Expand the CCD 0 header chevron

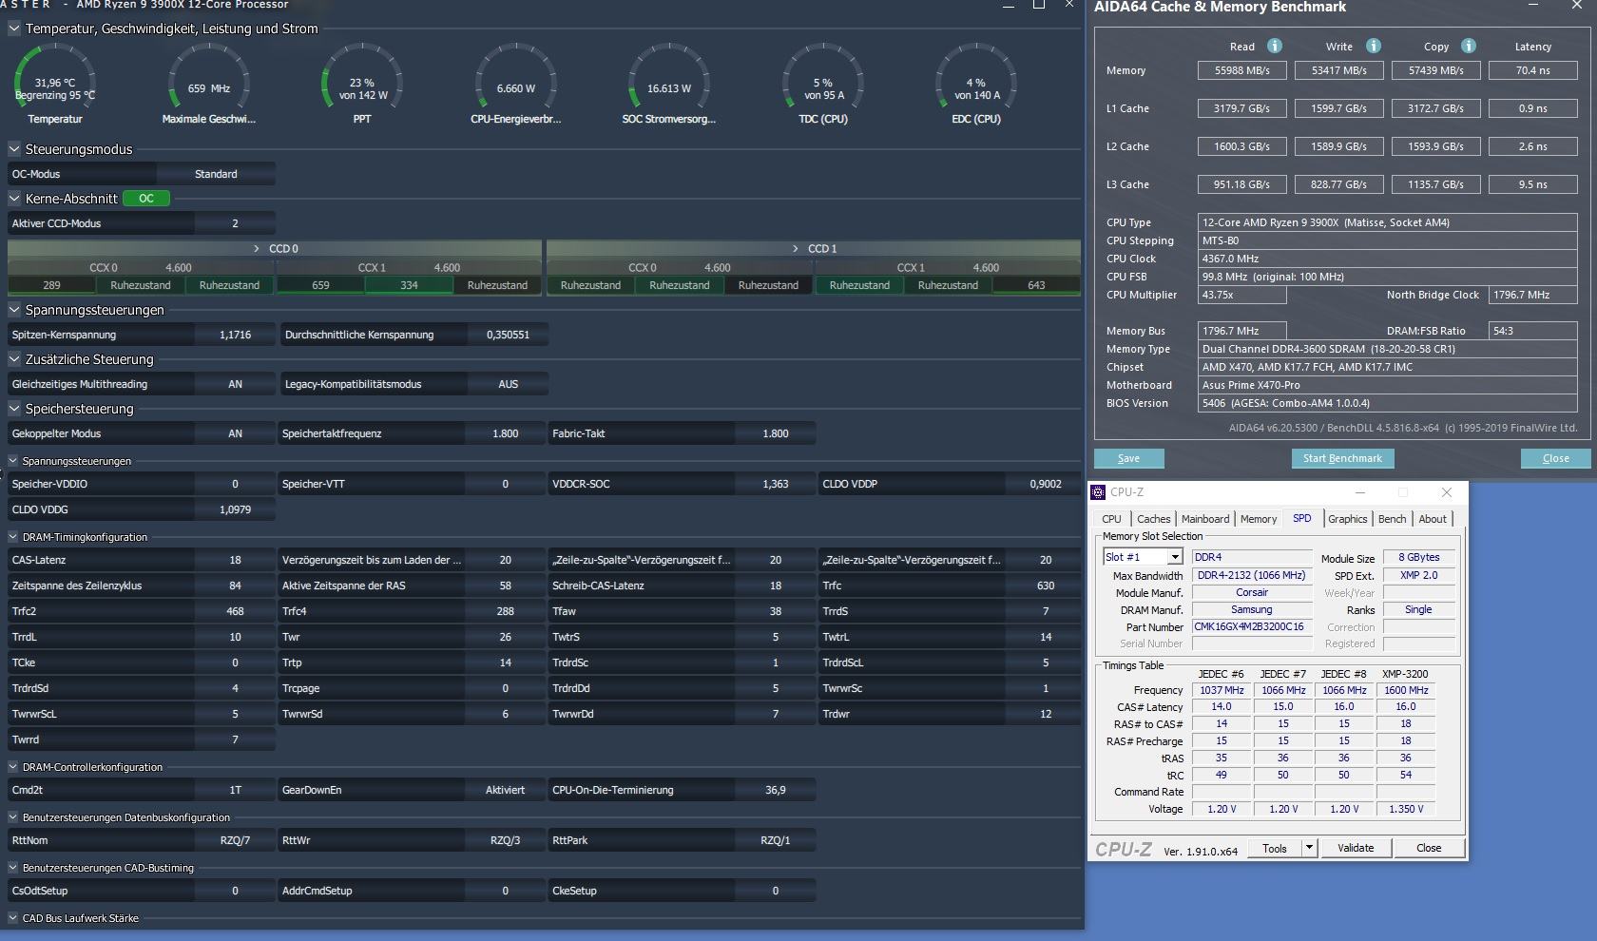tap(257, 248)
